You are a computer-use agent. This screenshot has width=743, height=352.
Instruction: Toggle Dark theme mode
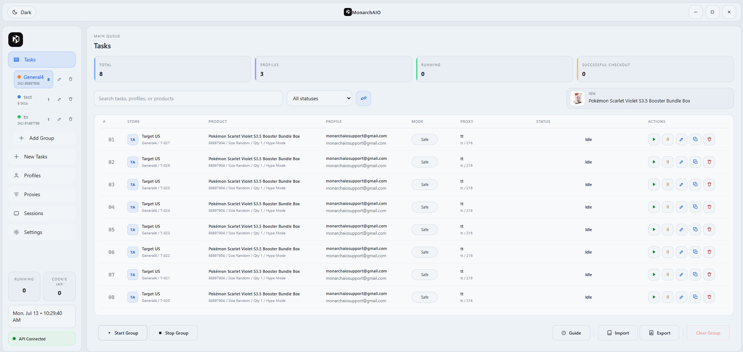click(x=22, y=12)
